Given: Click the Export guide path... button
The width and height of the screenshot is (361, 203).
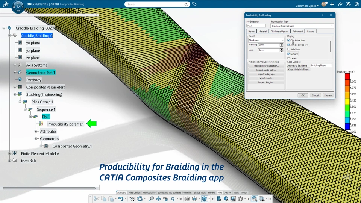Looking at the screenshot, I should click(x=266, y=70).
